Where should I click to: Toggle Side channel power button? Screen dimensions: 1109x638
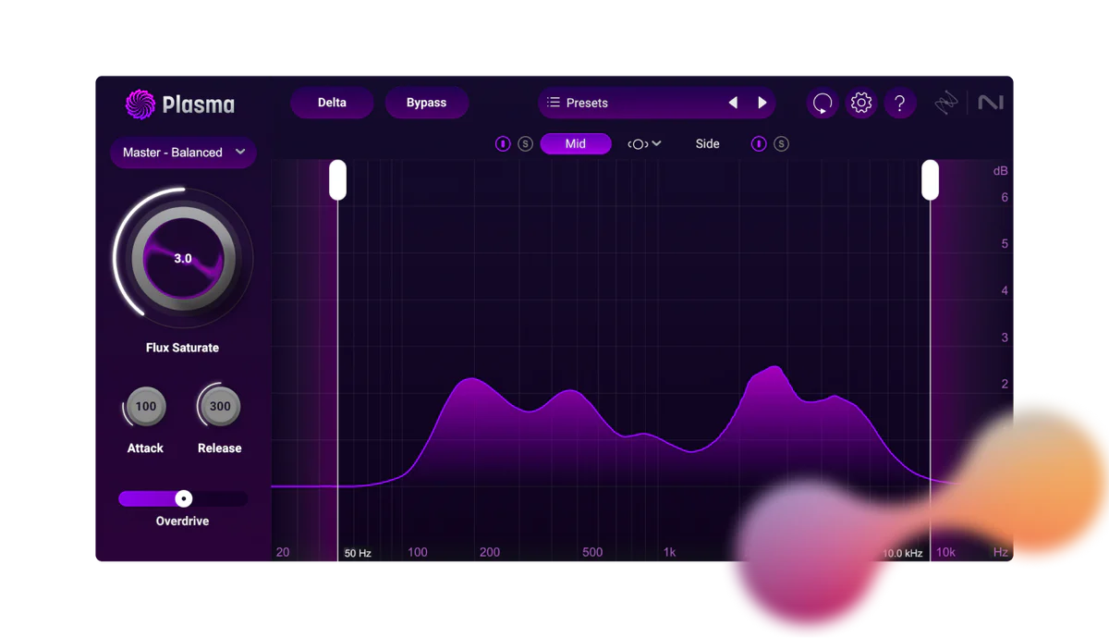tap(759, 144)
